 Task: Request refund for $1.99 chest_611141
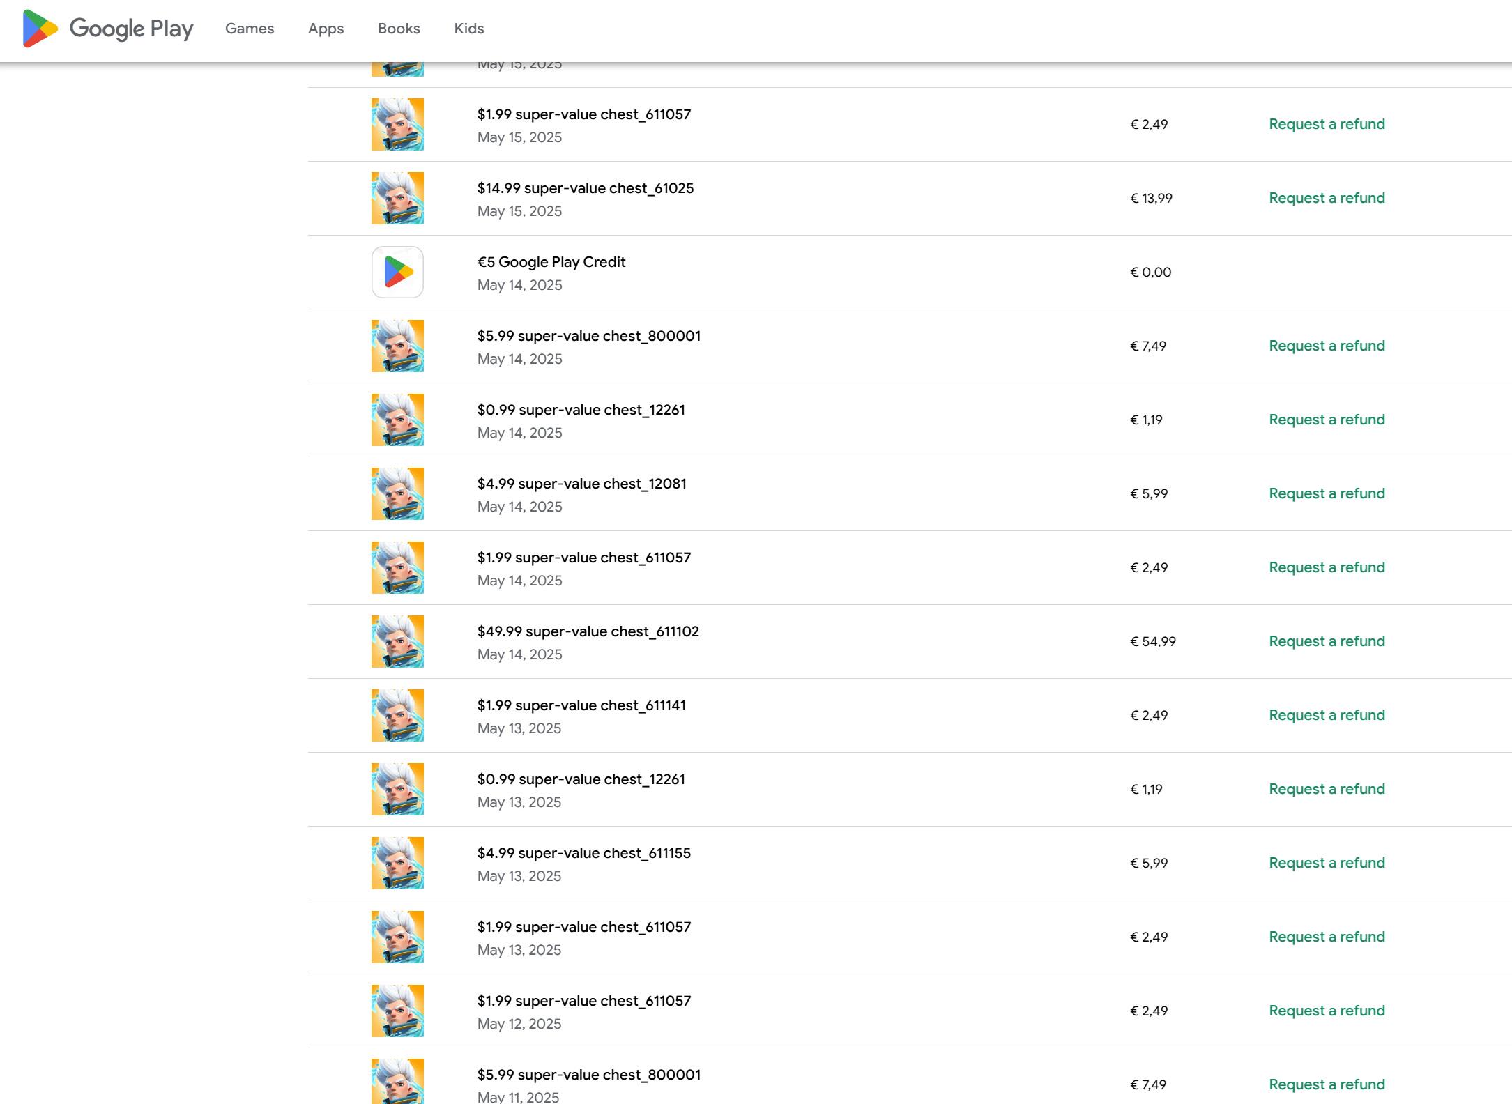click(x=1327, y=715)
